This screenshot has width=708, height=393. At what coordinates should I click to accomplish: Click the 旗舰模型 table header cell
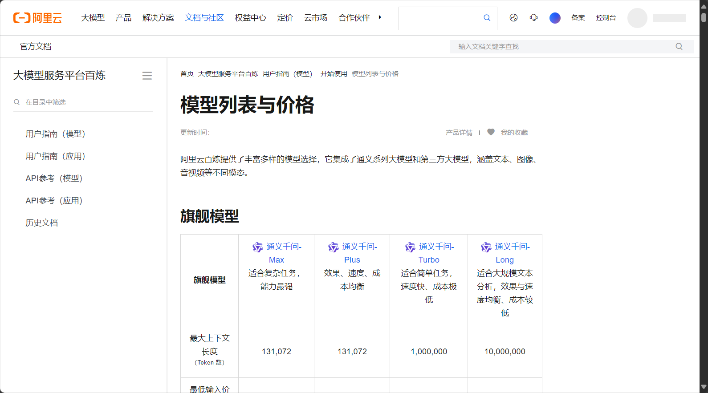click(210, 280)
